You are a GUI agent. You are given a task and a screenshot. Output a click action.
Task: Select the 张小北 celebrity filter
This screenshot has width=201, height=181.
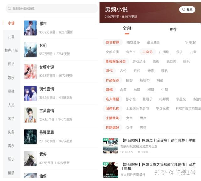[131, 99]
